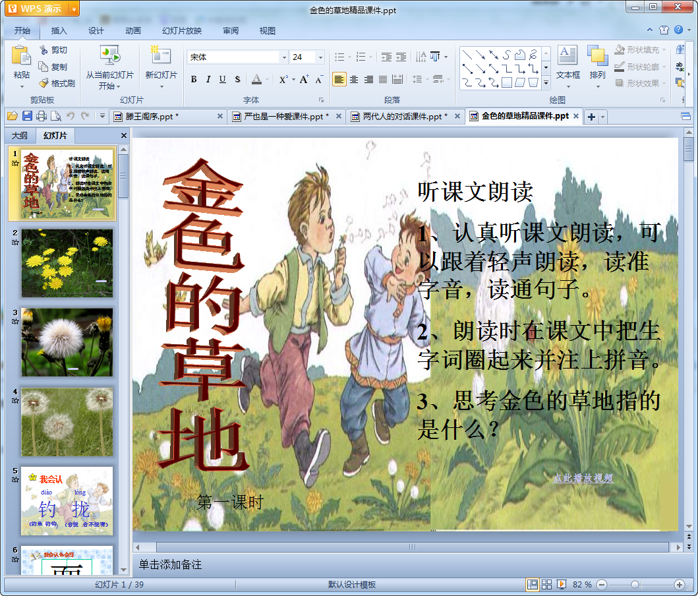Increase font size with large A
Image resolution: width=698 pixels, height=596 pixels.
click(304, 79)
